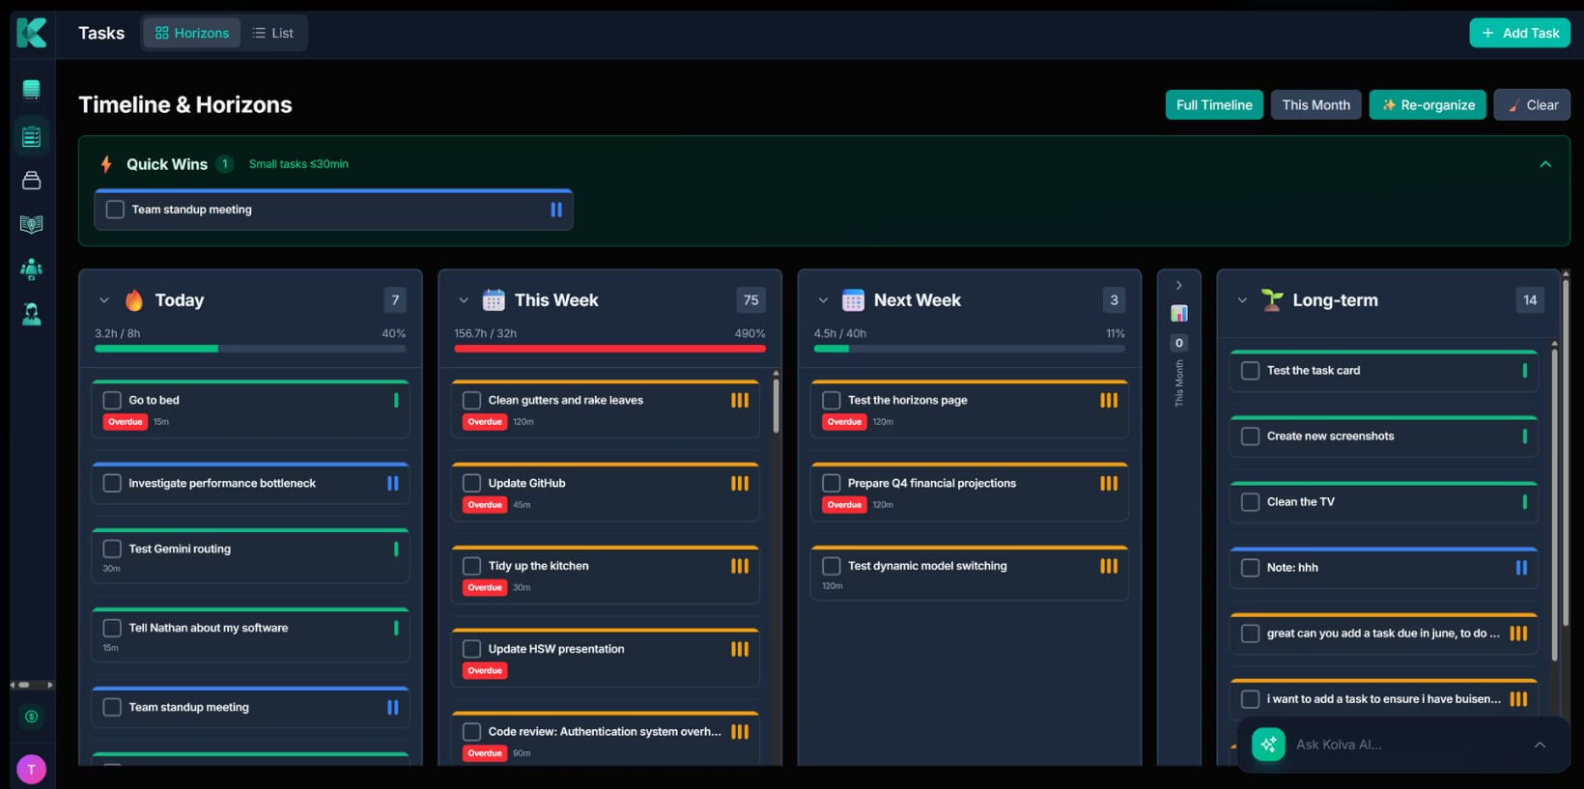Click the Ask Kolva AI input field

click(x=1405, y=745)
